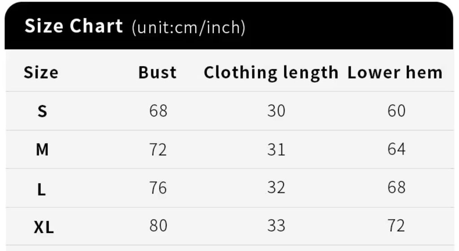This screenshot has height=251, width=459.
Task: Select clothing length value 30
Action: click(x=276, y=111)
